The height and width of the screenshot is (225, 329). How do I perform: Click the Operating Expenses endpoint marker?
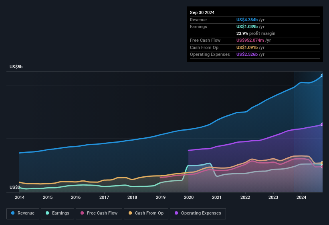pos(322,125)
